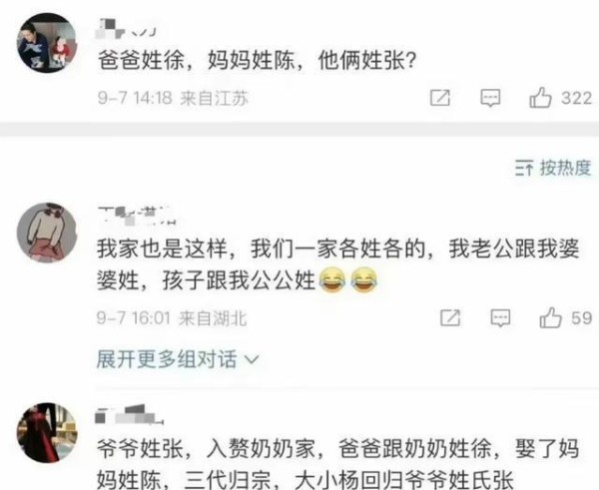
Task: Open the 按热度 sort order menu
Action: pyautogui.click(x=553, y=168)
